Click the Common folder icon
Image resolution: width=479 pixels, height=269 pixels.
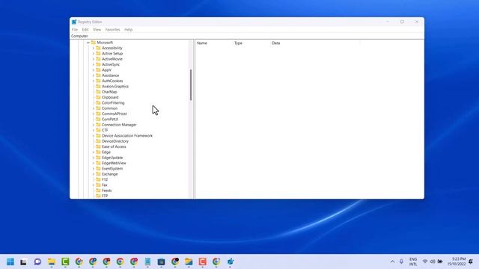98,108
